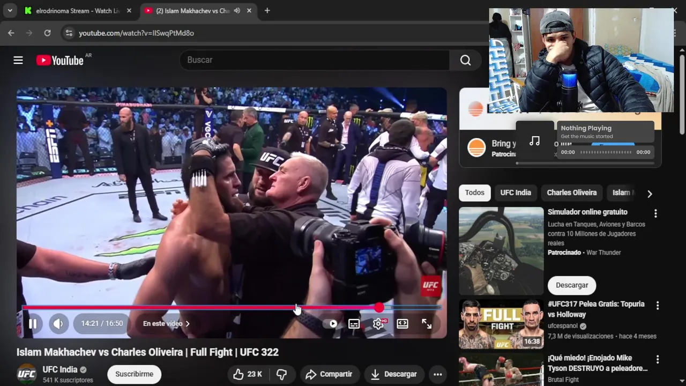Open options menu for Mike Tyson video

click(x=658, y=359)
